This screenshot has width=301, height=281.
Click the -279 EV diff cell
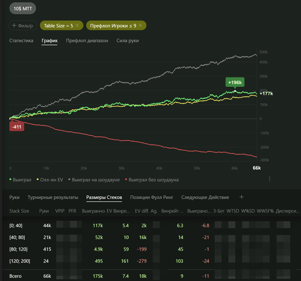tap(141, 261)
